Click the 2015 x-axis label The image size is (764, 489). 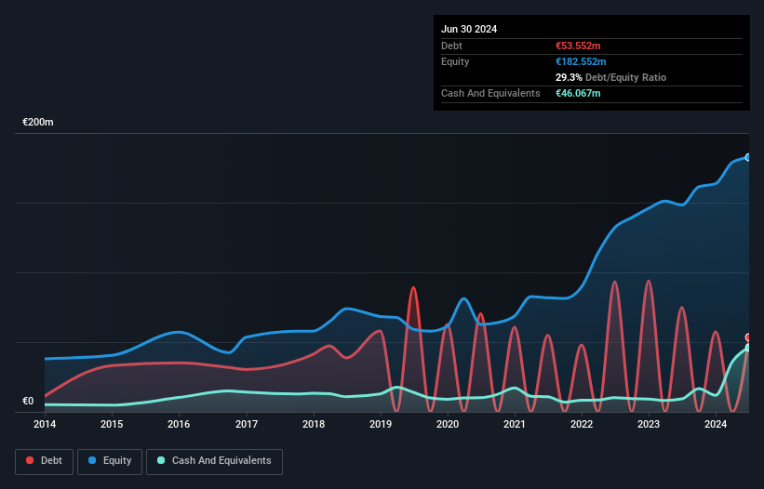click(112, 424)
